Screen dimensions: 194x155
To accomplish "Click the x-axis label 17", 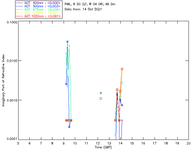I will click(155, 143).
